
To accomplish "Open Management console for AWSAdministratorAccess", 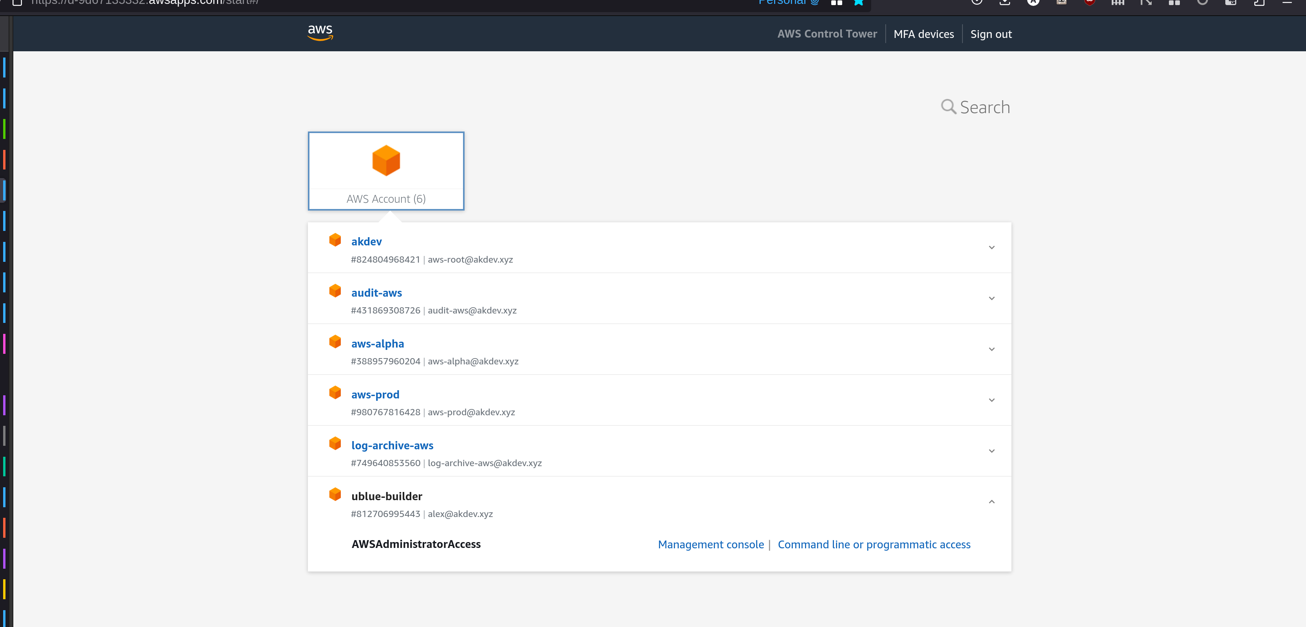I will point(710,544).
